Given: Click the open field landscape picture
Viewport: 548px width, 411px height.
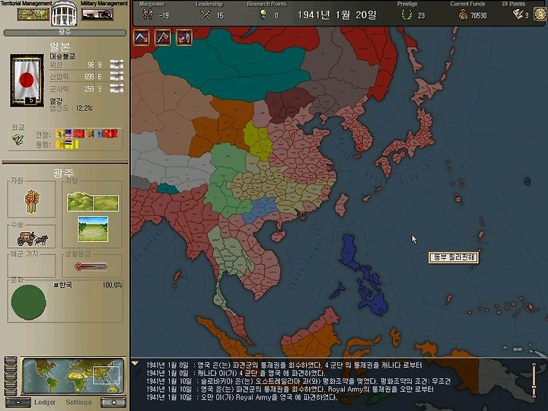Looking at the screenshot, I should (93, 229).
